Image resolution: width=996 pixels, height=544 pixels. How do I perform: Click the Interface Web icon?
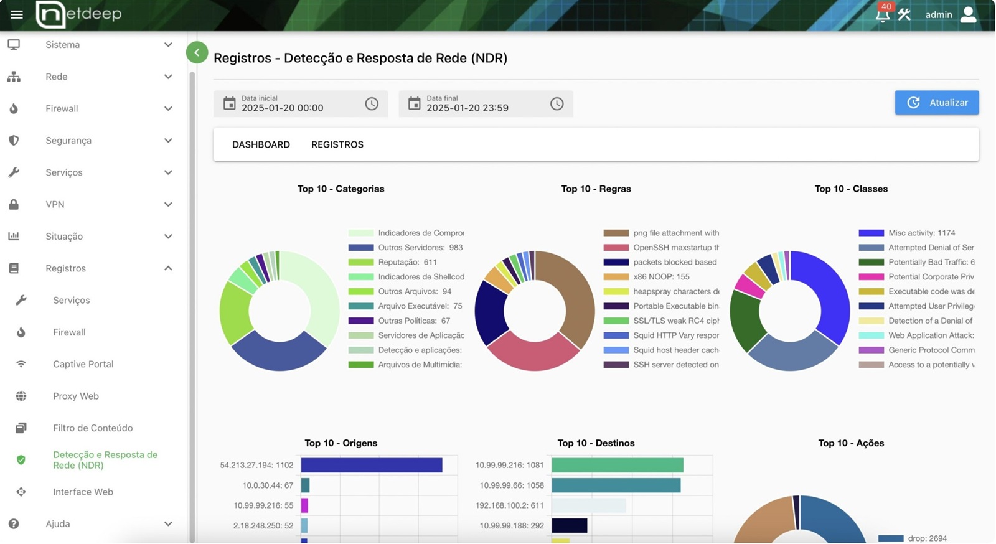pos(21,492)
